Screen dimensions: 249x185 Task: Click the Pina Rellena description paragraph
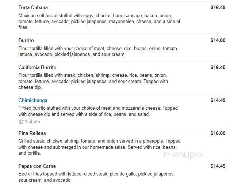point(99,147)
